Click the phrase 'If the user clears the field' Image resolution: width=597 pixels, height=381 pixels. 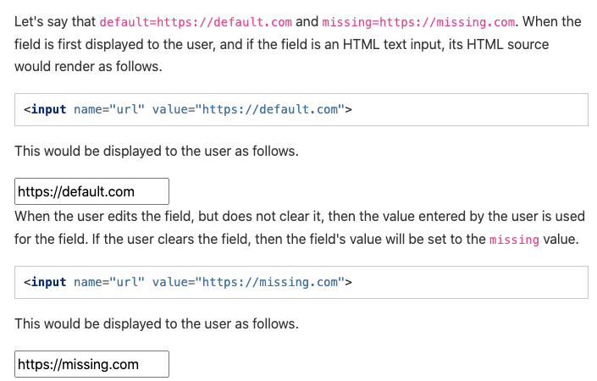[171, 240]
